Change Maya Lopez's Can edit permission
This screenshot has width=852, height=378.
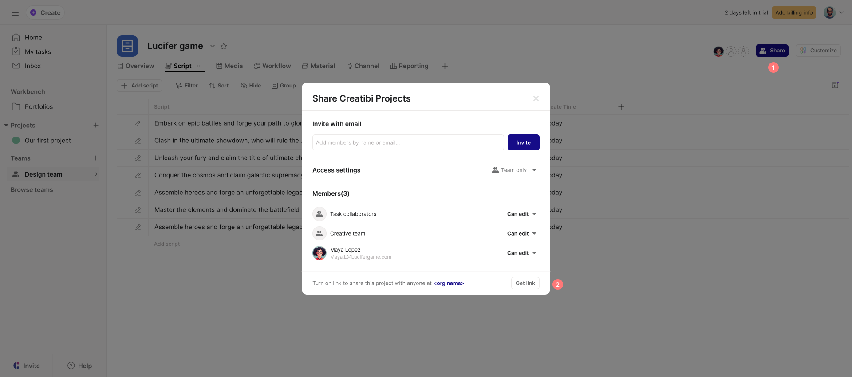click(521, 253)
